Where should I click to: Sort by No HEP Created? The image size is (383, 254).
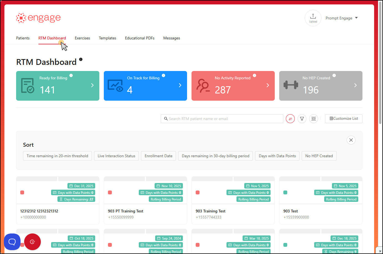coord(319,156)
